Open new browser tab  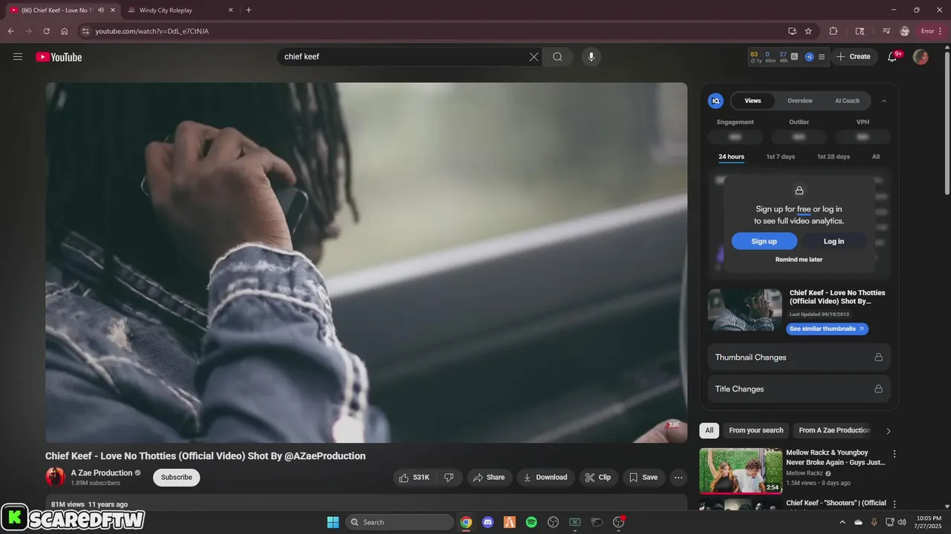click(248, 10)
